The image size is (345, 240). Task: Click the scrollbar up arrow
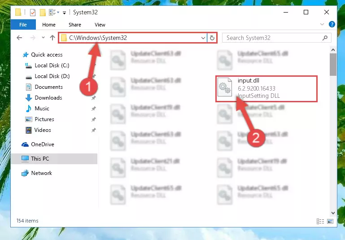point(333,50)
